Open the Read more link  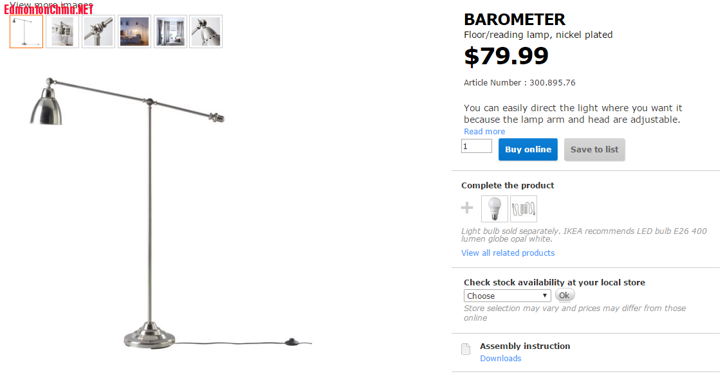484,132
